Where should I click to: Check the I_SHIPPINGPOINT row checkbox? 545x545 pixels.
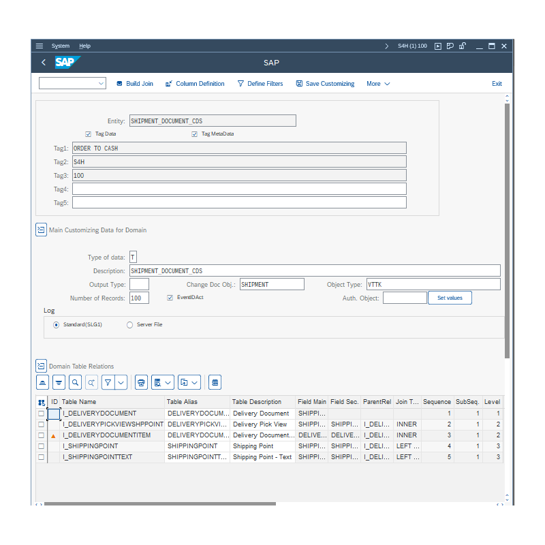pos(41,446)
